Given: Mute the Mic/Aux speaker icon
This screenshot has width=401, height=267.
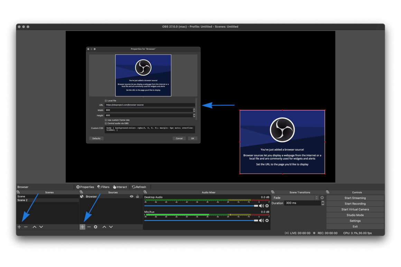Looking at the screenshot, I should coord(261,220).
